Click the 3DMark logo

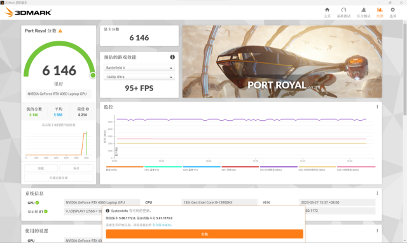click(28, 12)
